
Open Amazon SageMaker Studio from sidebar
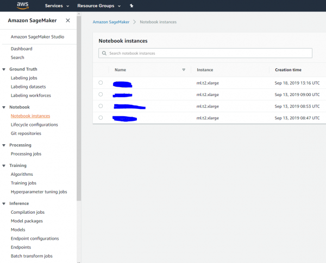coord(37,37)
